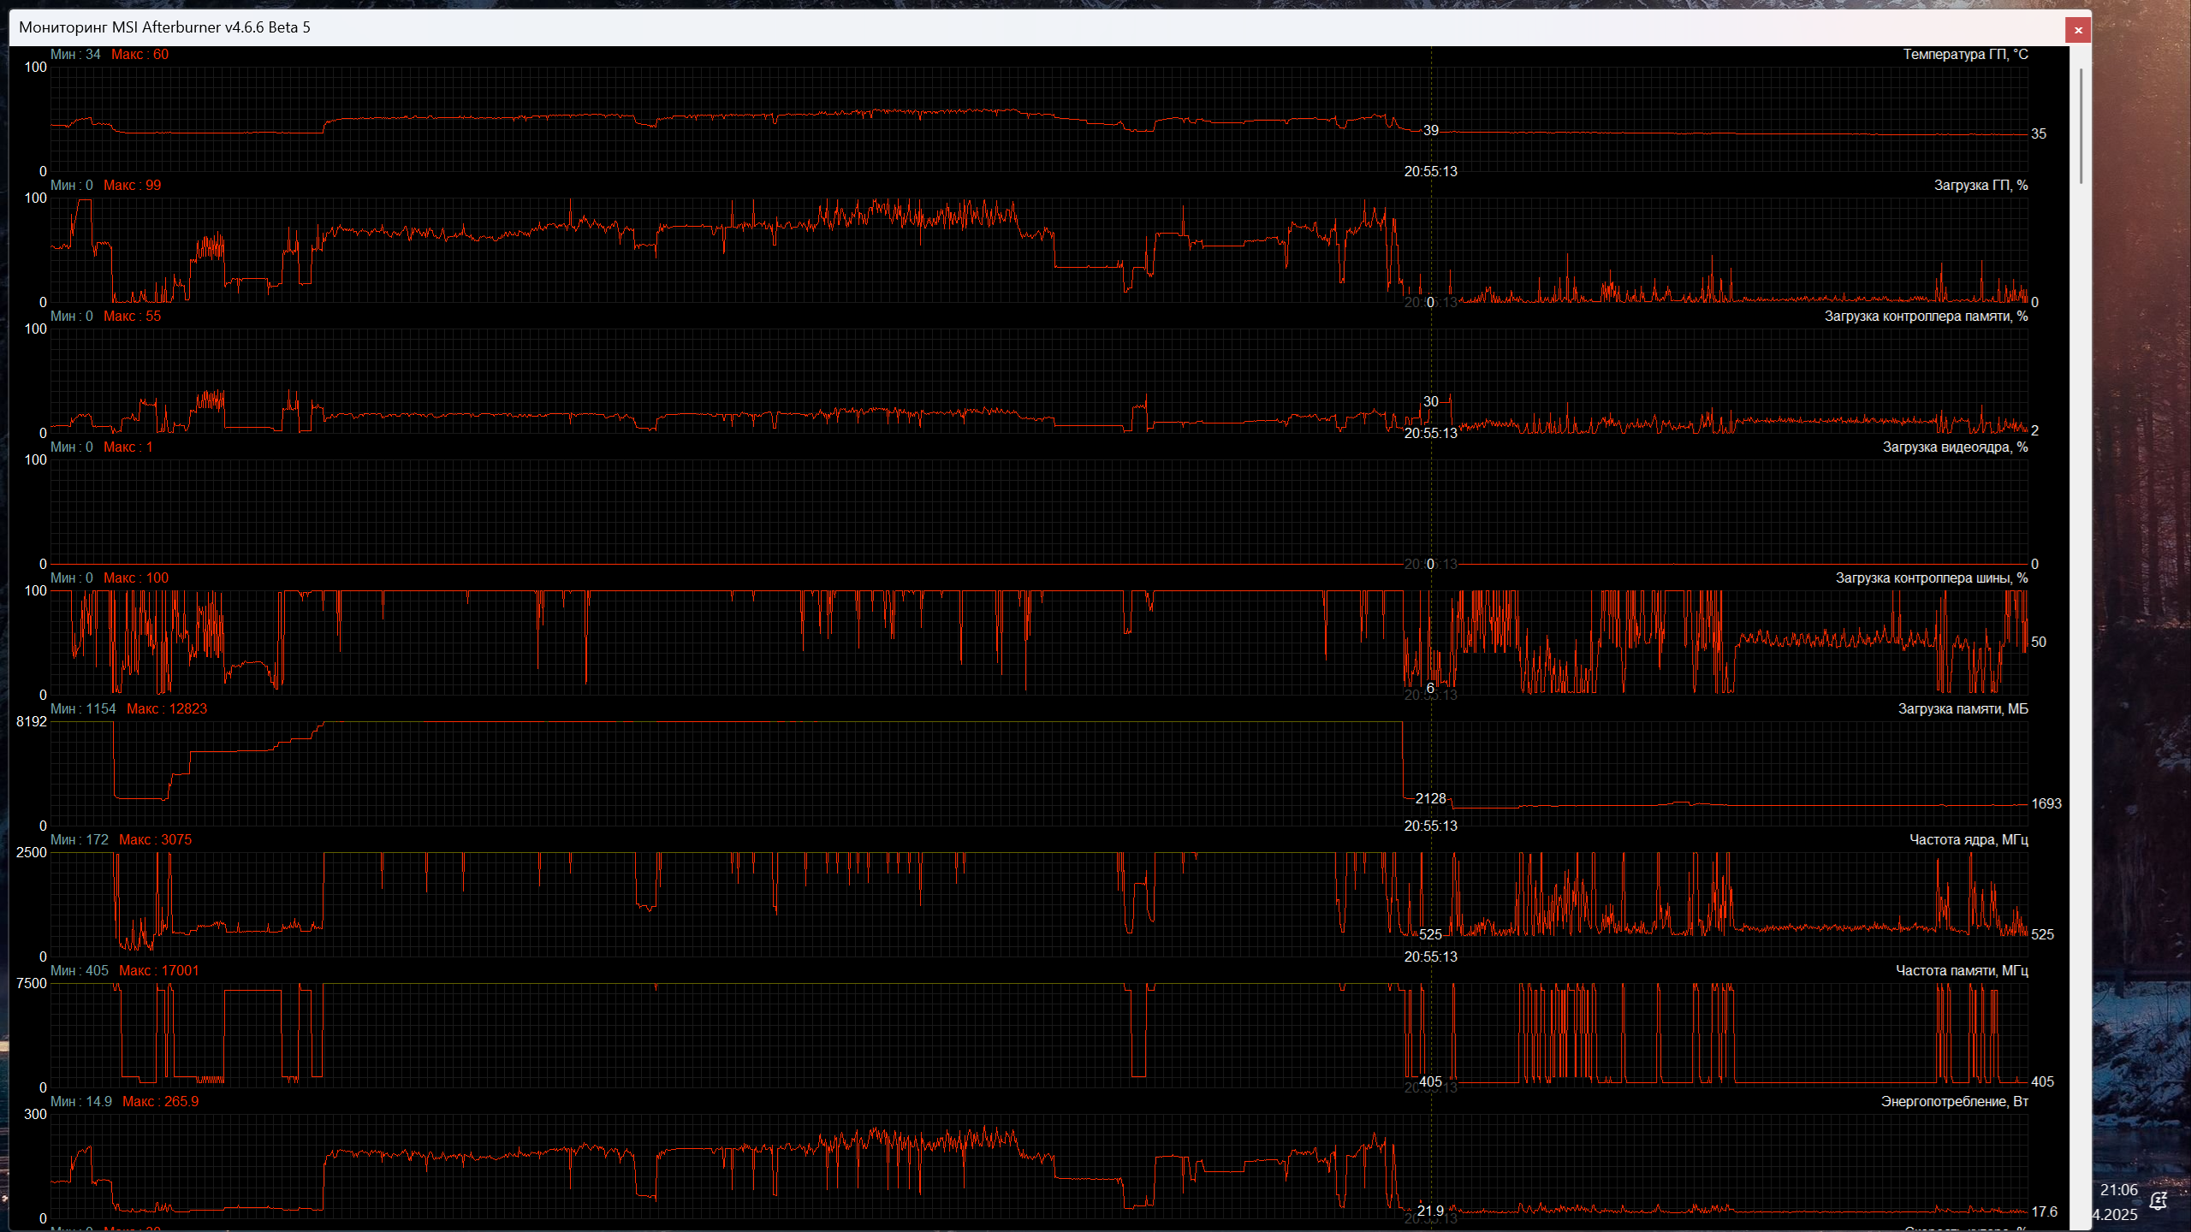
Task: Click the '300' axis label of power graph
Action: [x=35, y=1115]
